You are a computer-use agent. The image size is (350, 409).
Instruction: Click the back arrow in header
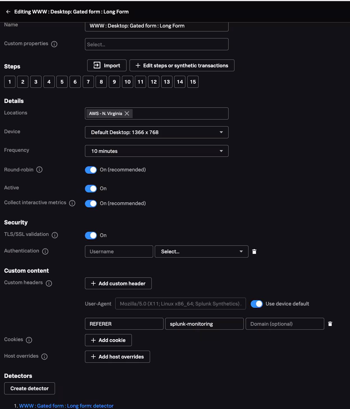(8, 12)
